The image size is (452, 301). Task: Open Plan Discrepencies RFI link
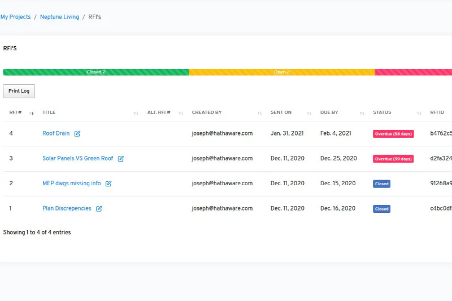pos(67,208)
